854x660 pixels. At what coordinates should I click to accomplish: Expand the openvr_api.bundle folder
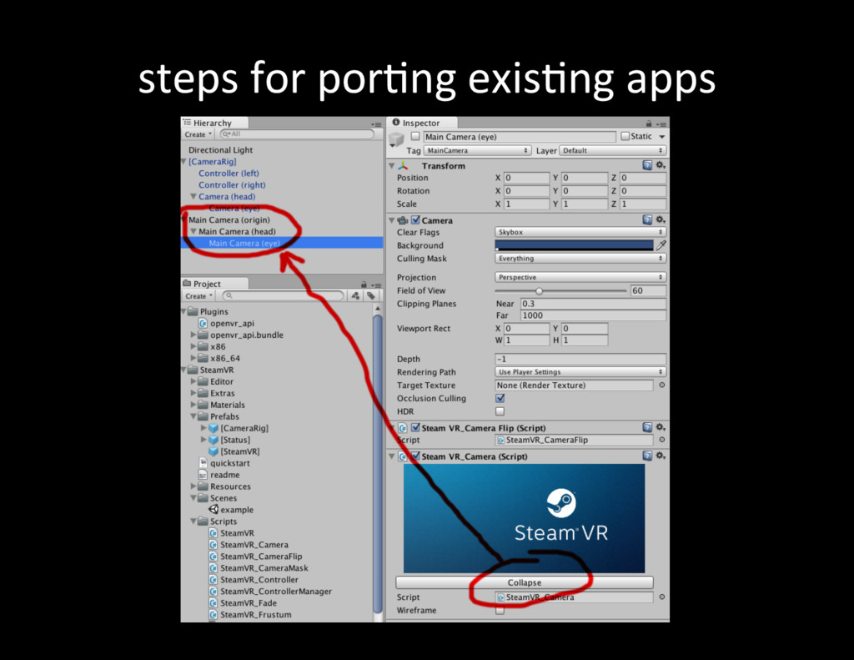click(193, 335)
